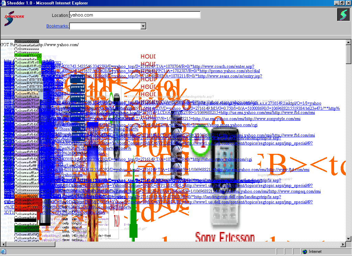
Task: Click the dark gray Color=666666 row
Action: [x=27, y=42]
